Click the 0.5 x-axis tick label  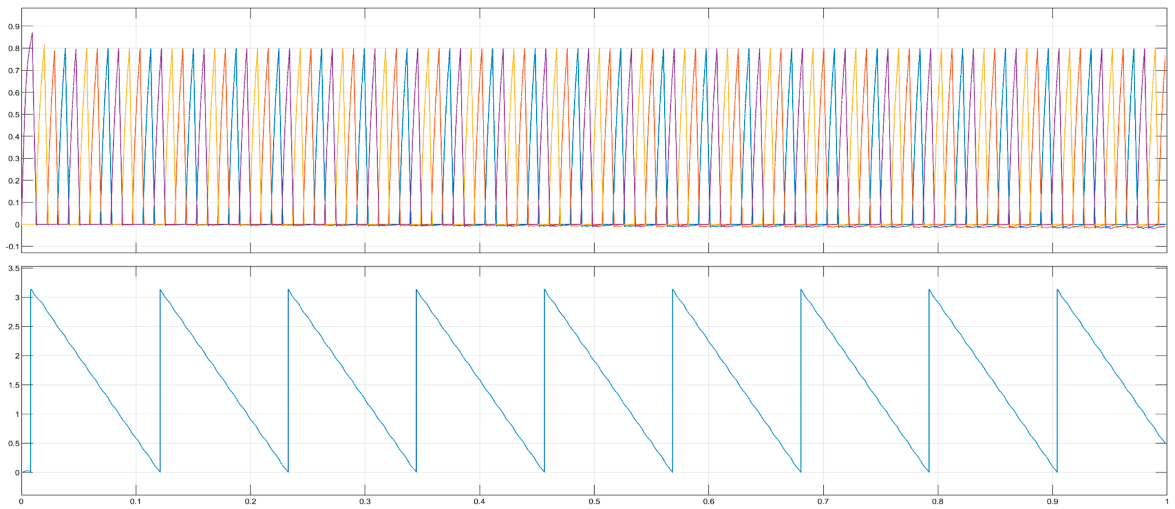(594, 502)
